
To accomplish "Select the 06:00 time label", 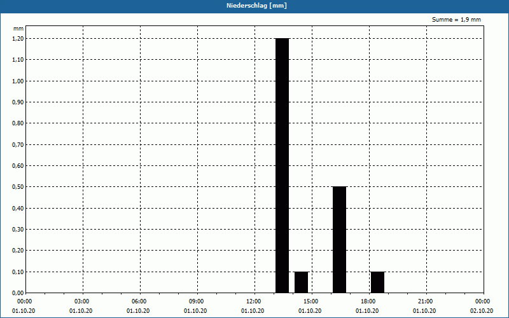I will 139,301.
